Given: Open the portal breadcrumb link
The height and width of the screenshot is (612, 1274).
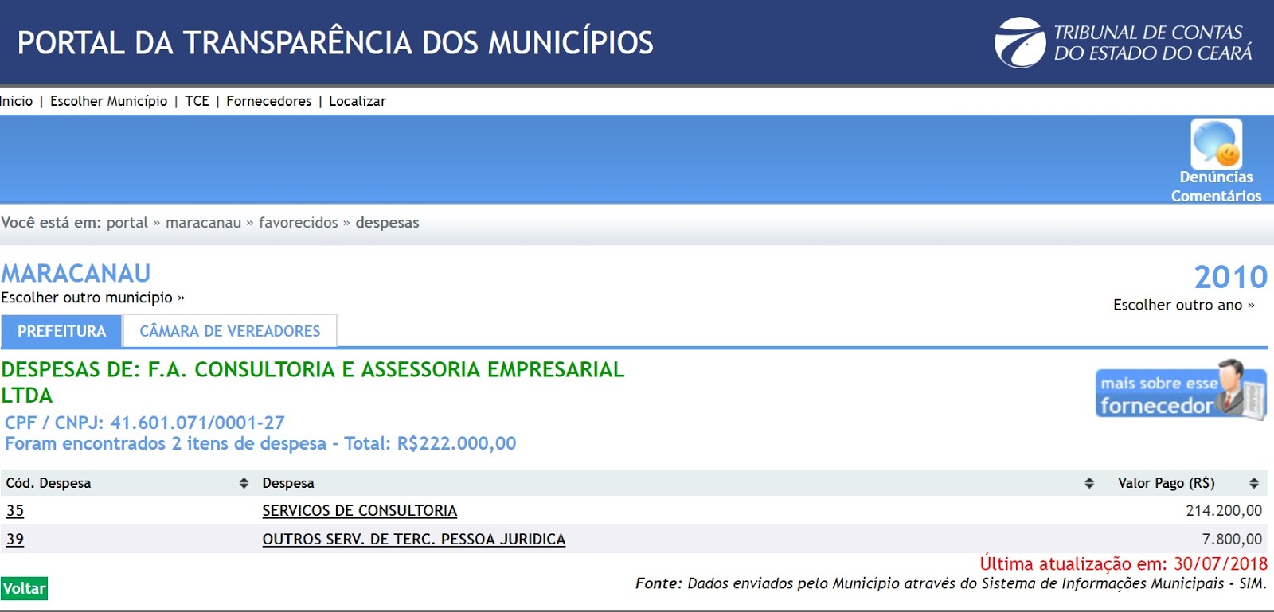Looking at the screenshot, I should [x=127, y=223].
